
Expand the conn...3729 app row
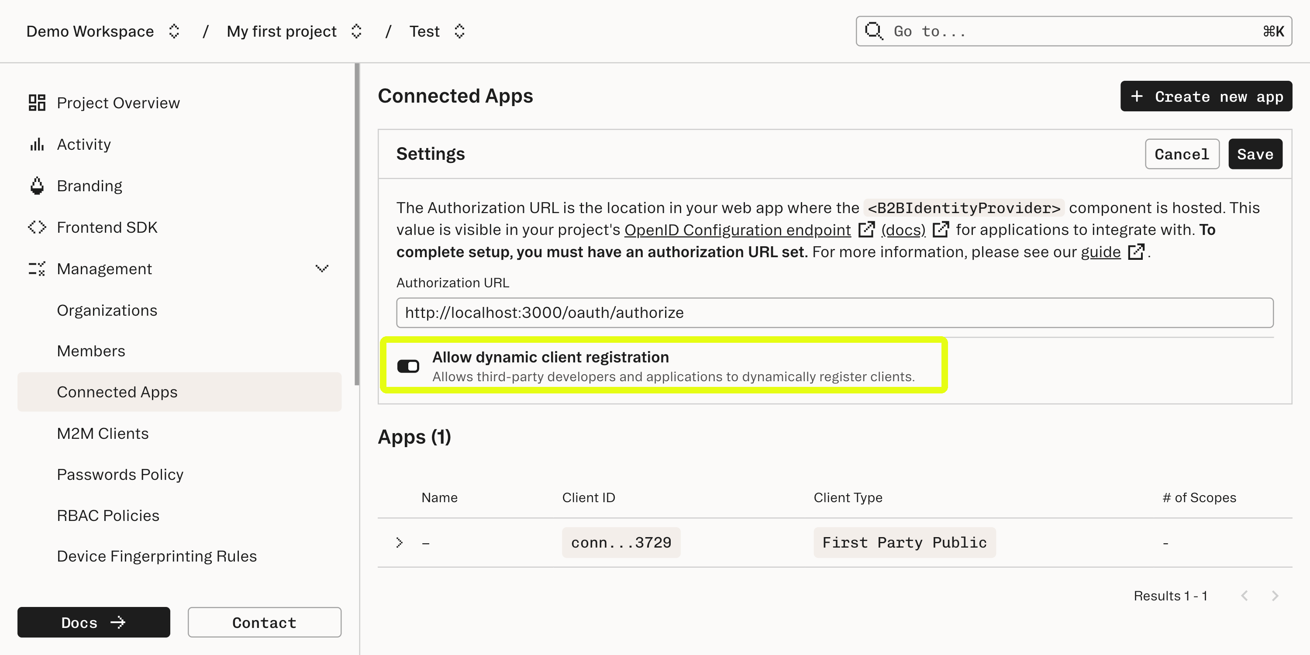click(x=399, y=542)
